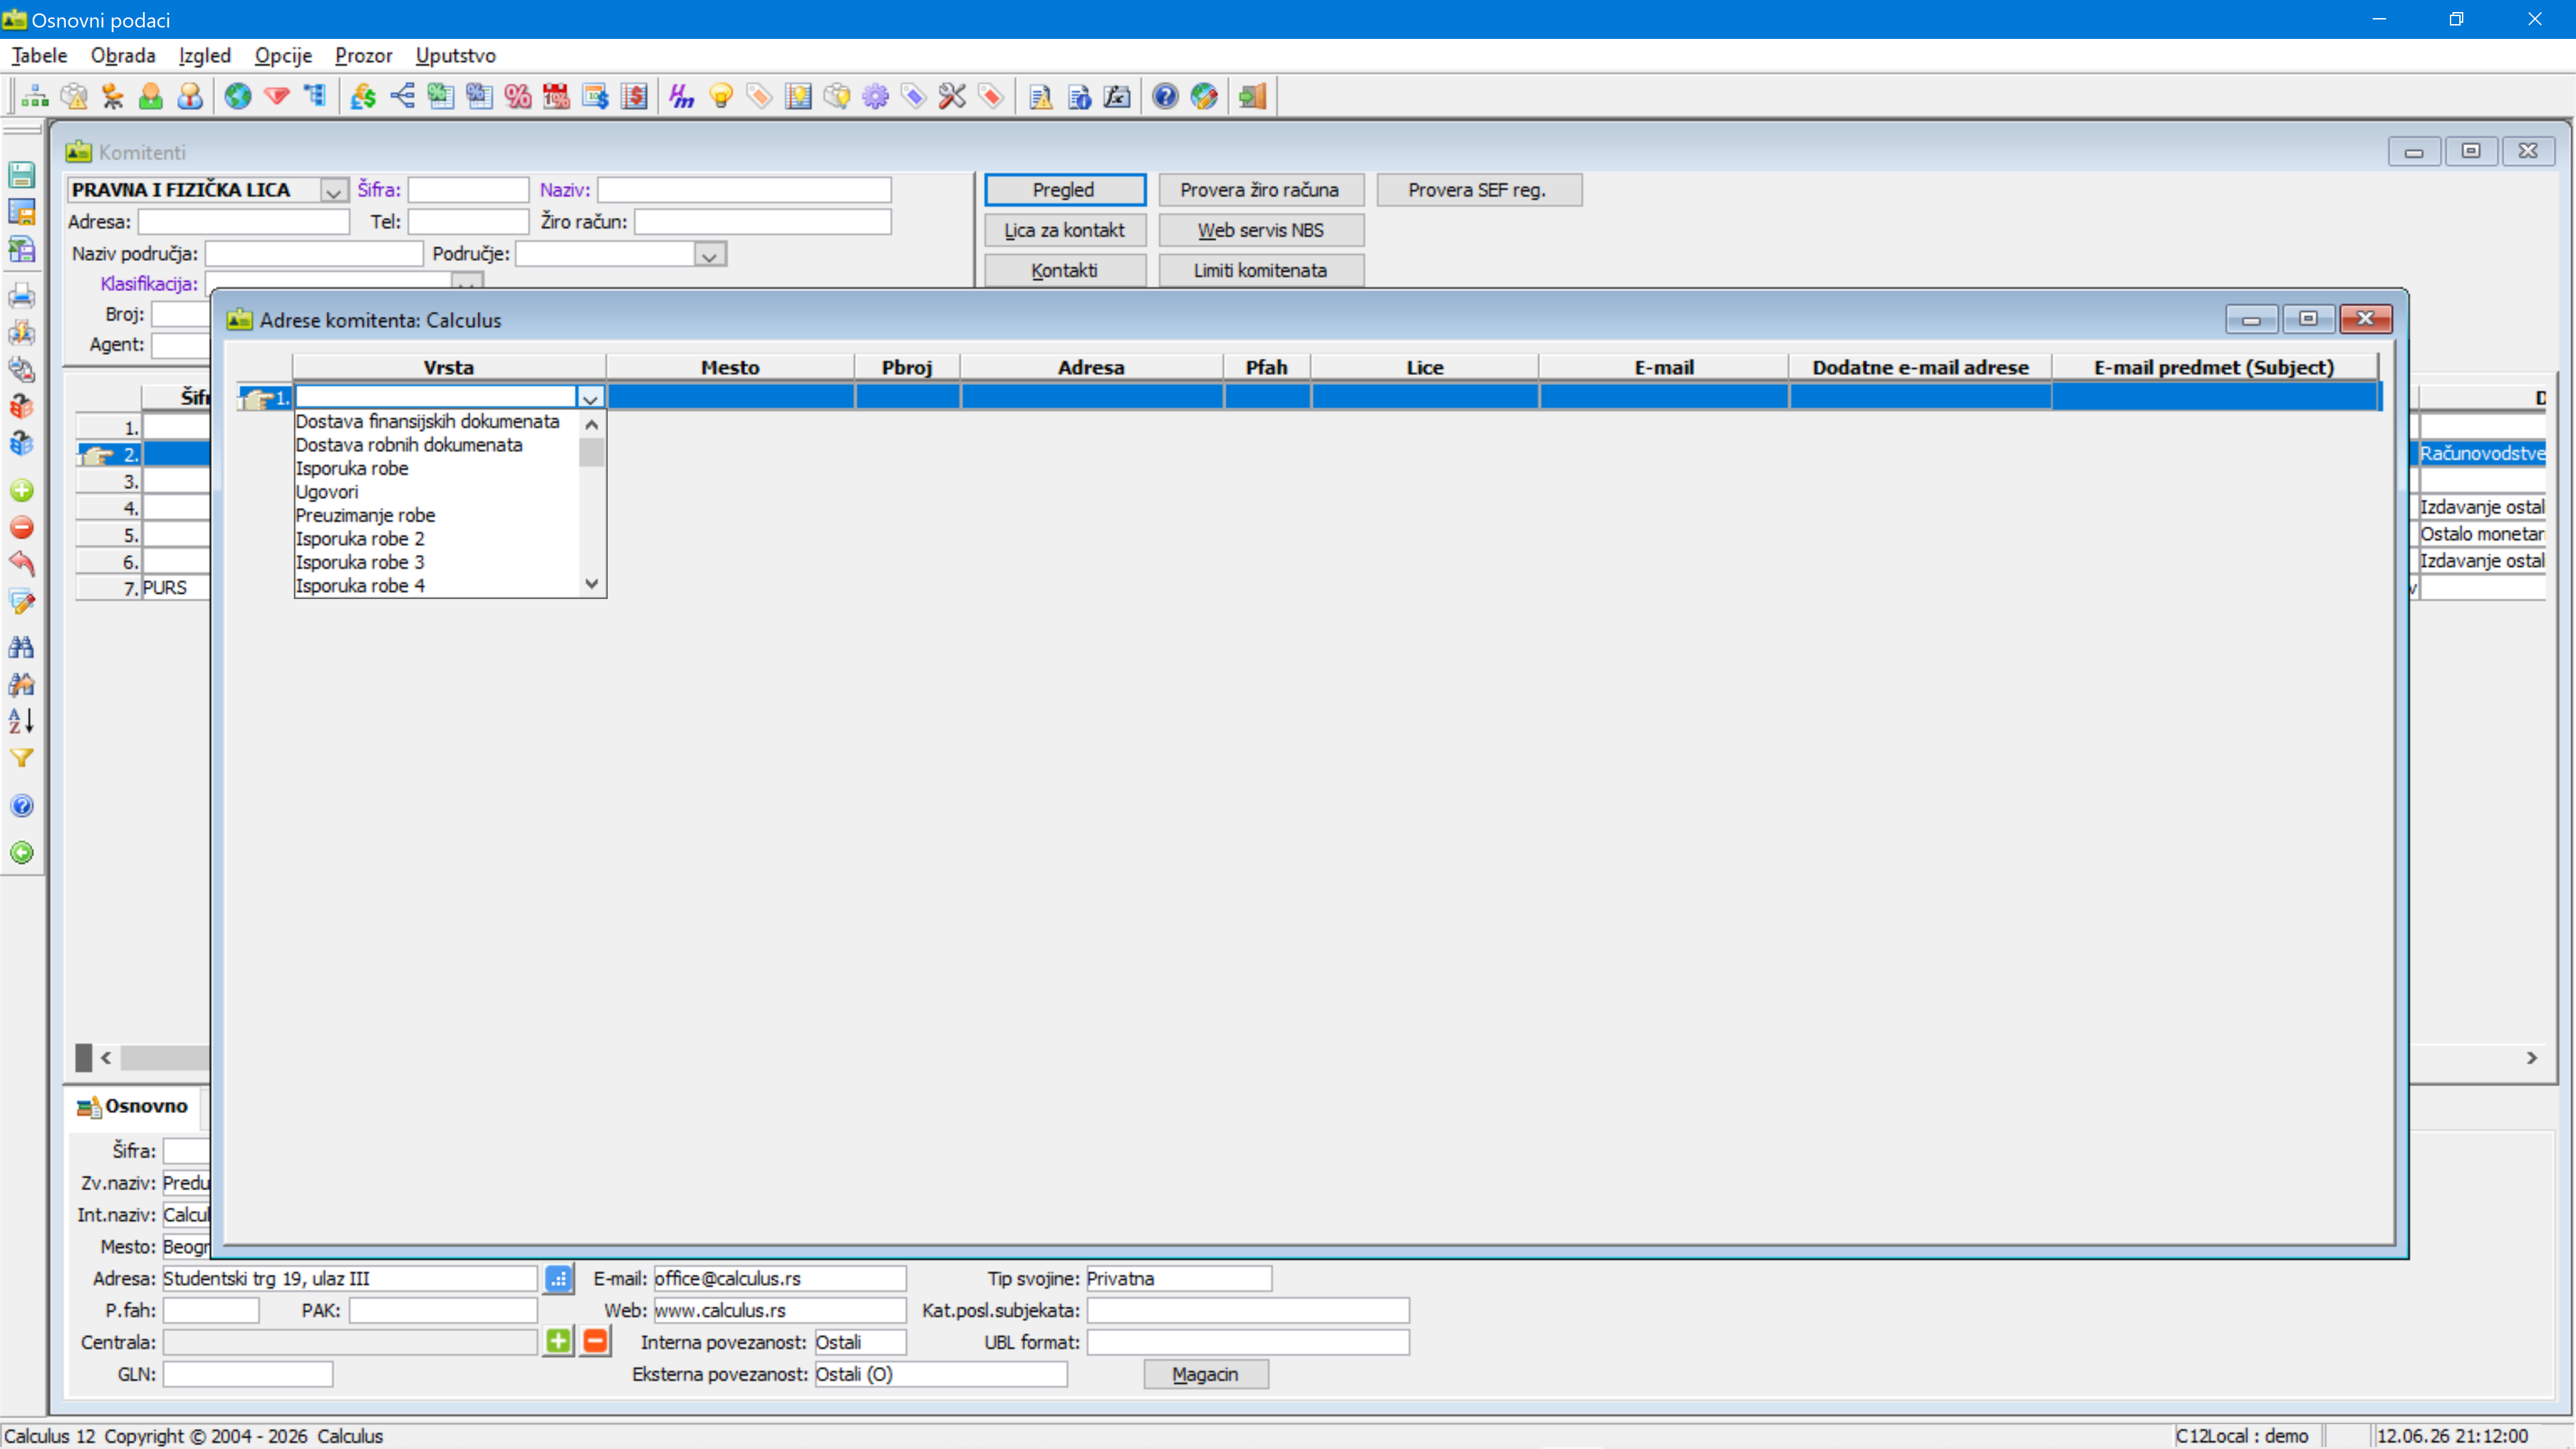Click the purple gear toolbar icon
2576x1449 pixels.
click(x=876, y=97)
